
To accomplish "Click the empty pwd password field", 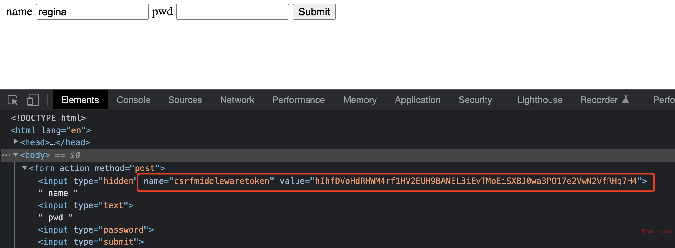I will 233,12.
